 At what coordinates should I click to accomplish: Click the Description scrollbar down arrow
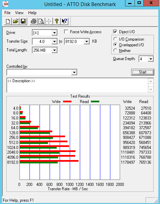tap(151, 89)
